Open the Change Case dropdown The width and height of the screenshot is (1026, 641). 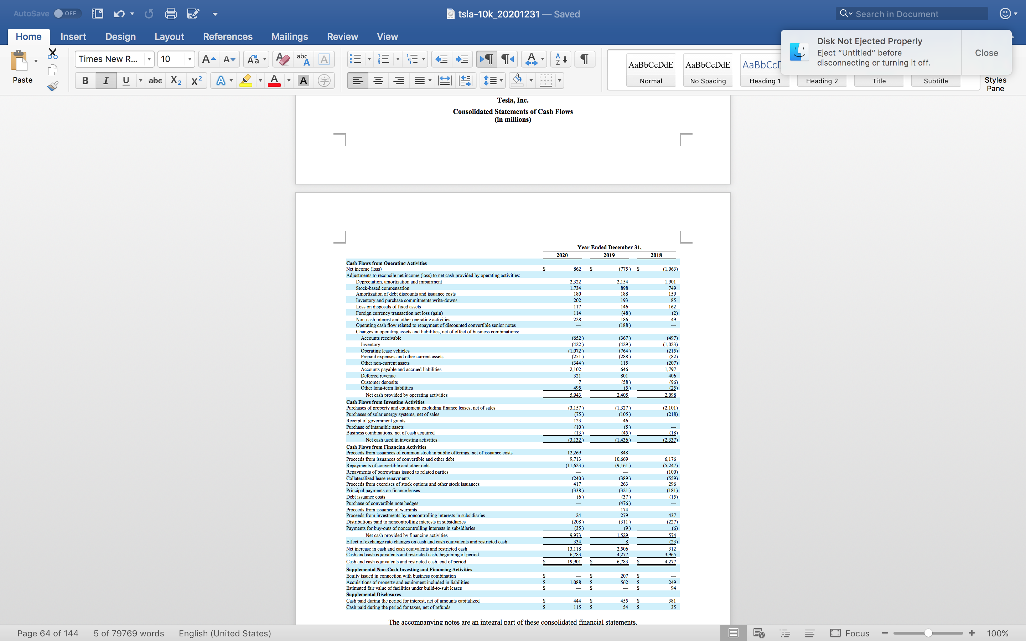point(256,59)
